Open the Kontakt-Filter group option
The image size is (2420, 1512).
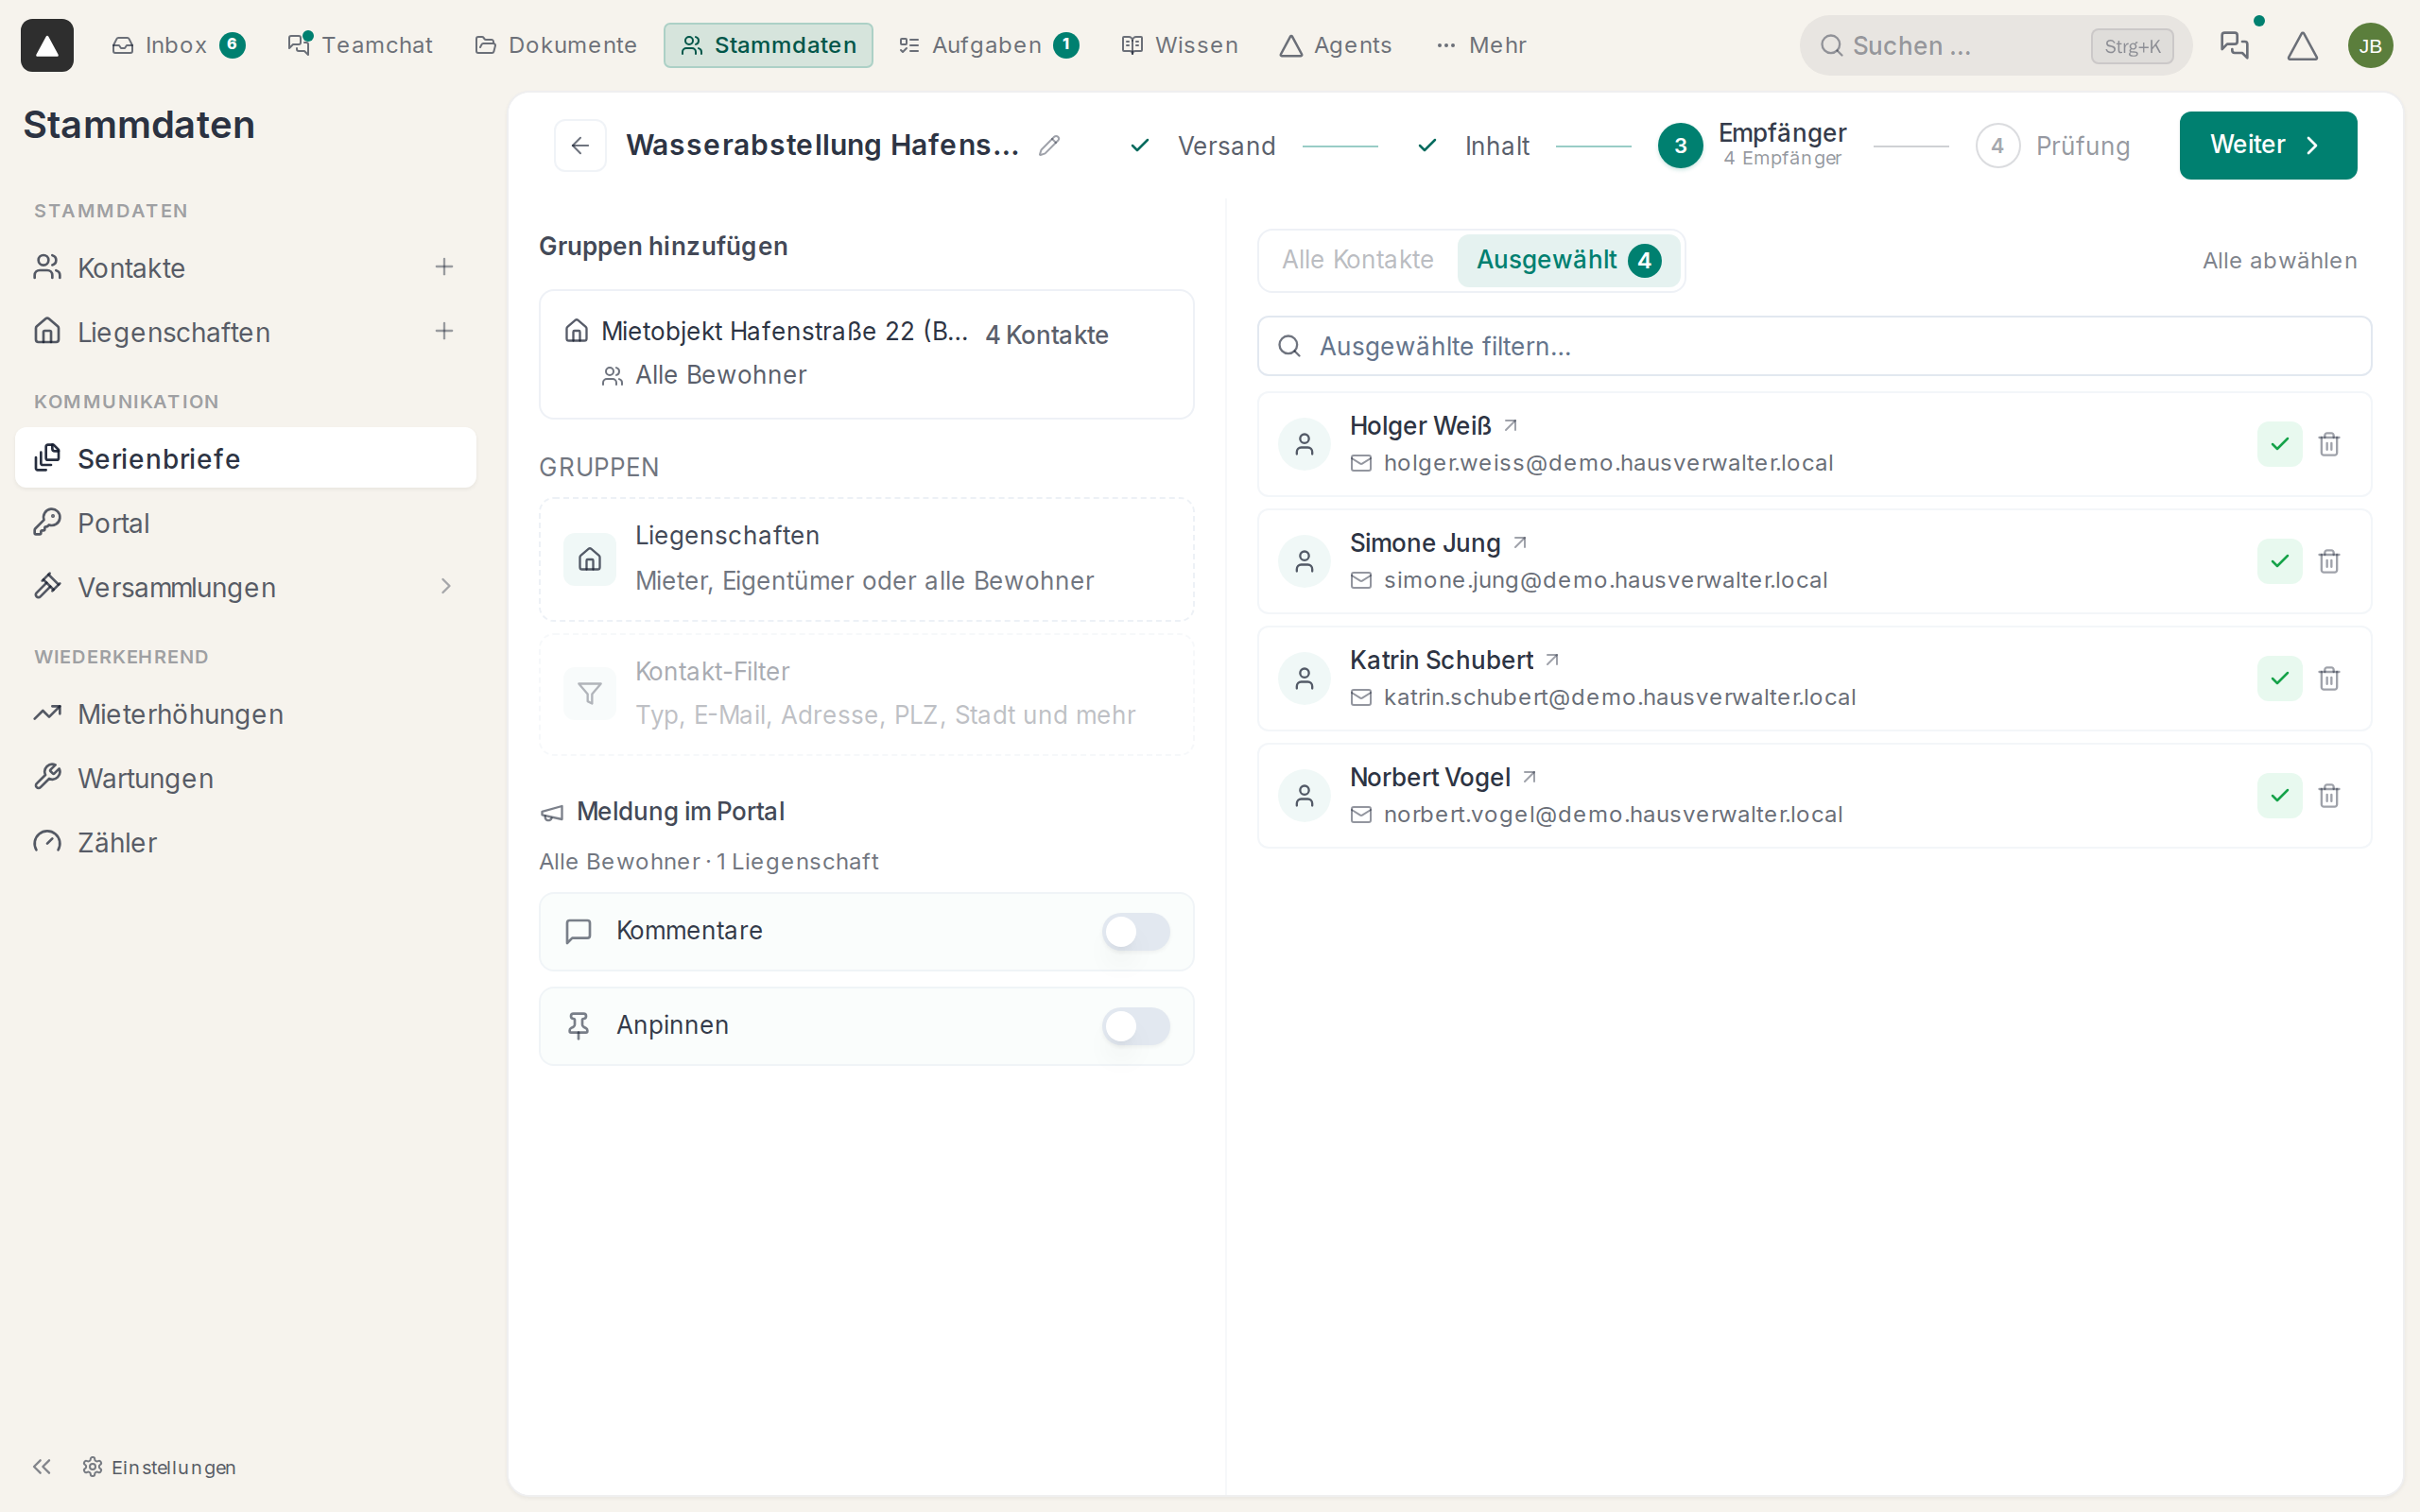coord(866,693)
